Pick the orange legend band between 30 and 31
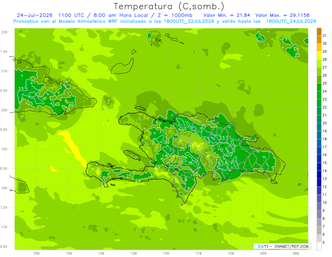Viewport: 332px width, 257px height. pos(319,40)
